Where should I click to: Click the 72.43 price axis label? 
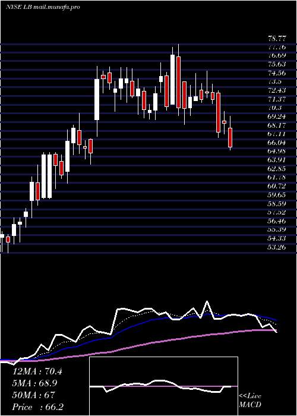click(x=277, y=91)
